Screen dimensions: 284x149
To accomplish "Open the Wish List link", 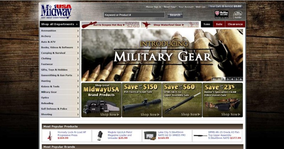I will coord(201,7).
